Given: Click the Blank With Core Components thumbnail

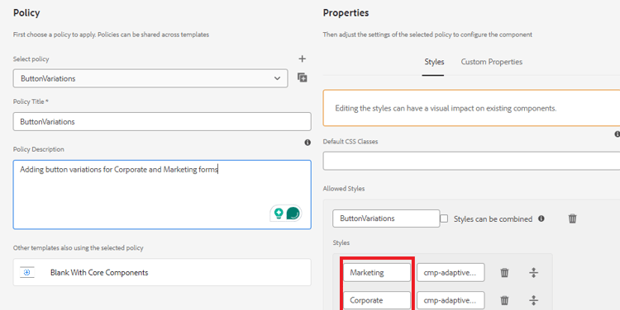Looking at the screenshot, I should click(27, 272).
